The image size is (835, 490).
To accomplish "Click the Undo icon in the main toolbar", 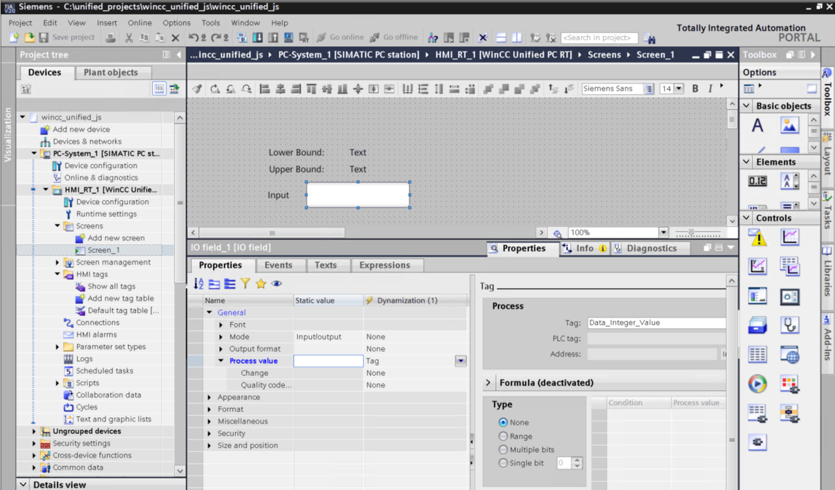I will click(x=193, y=38).
